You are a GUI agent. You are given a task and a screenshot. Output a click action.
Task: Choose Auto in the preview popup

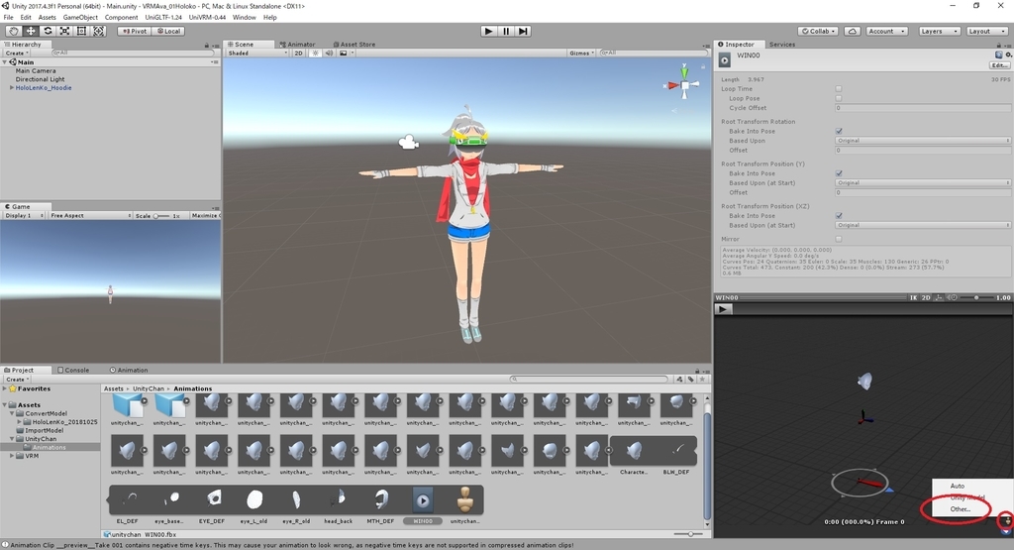click(x=958, y=486)
